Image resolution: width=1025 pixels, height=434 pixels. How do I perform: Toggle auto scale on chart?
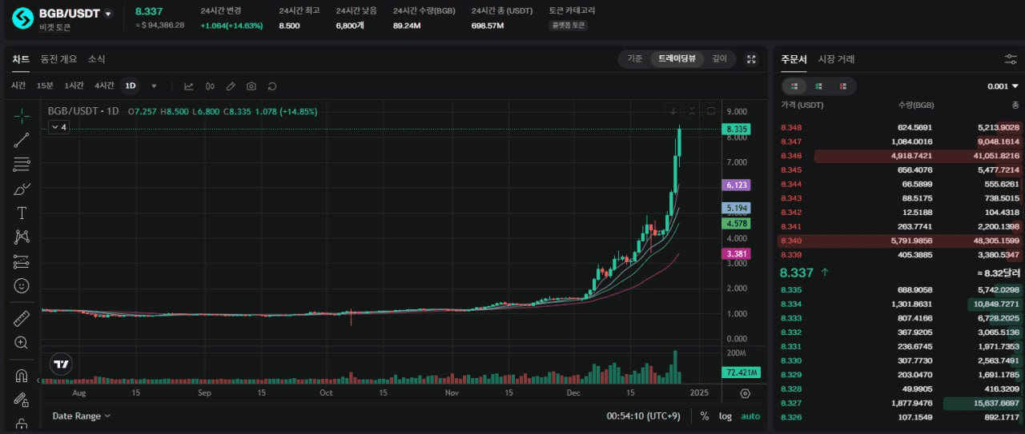coord(750,416)
